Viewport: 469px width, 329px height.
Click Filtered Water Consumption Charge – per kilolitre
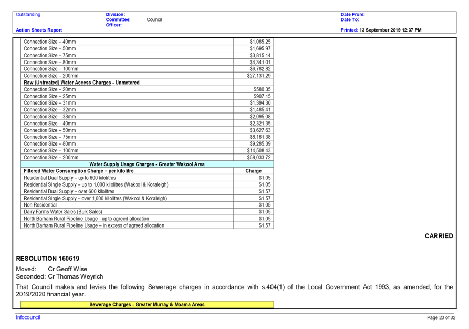[79, 171]
